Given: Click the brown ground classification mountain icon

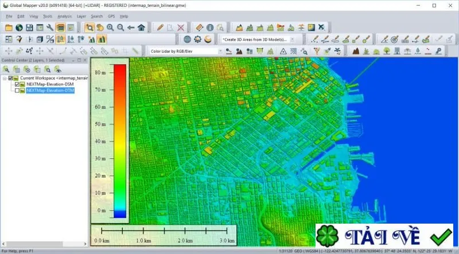Looking at the screenshot, I should pos(356,51).
